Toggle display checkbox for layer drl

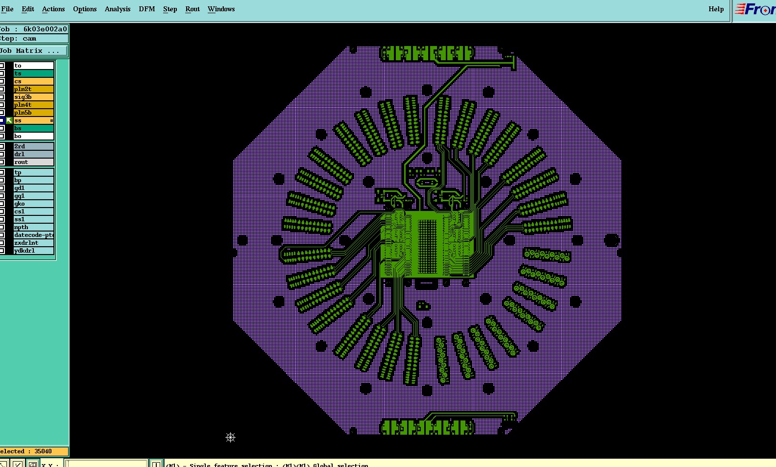pos(2,154)
